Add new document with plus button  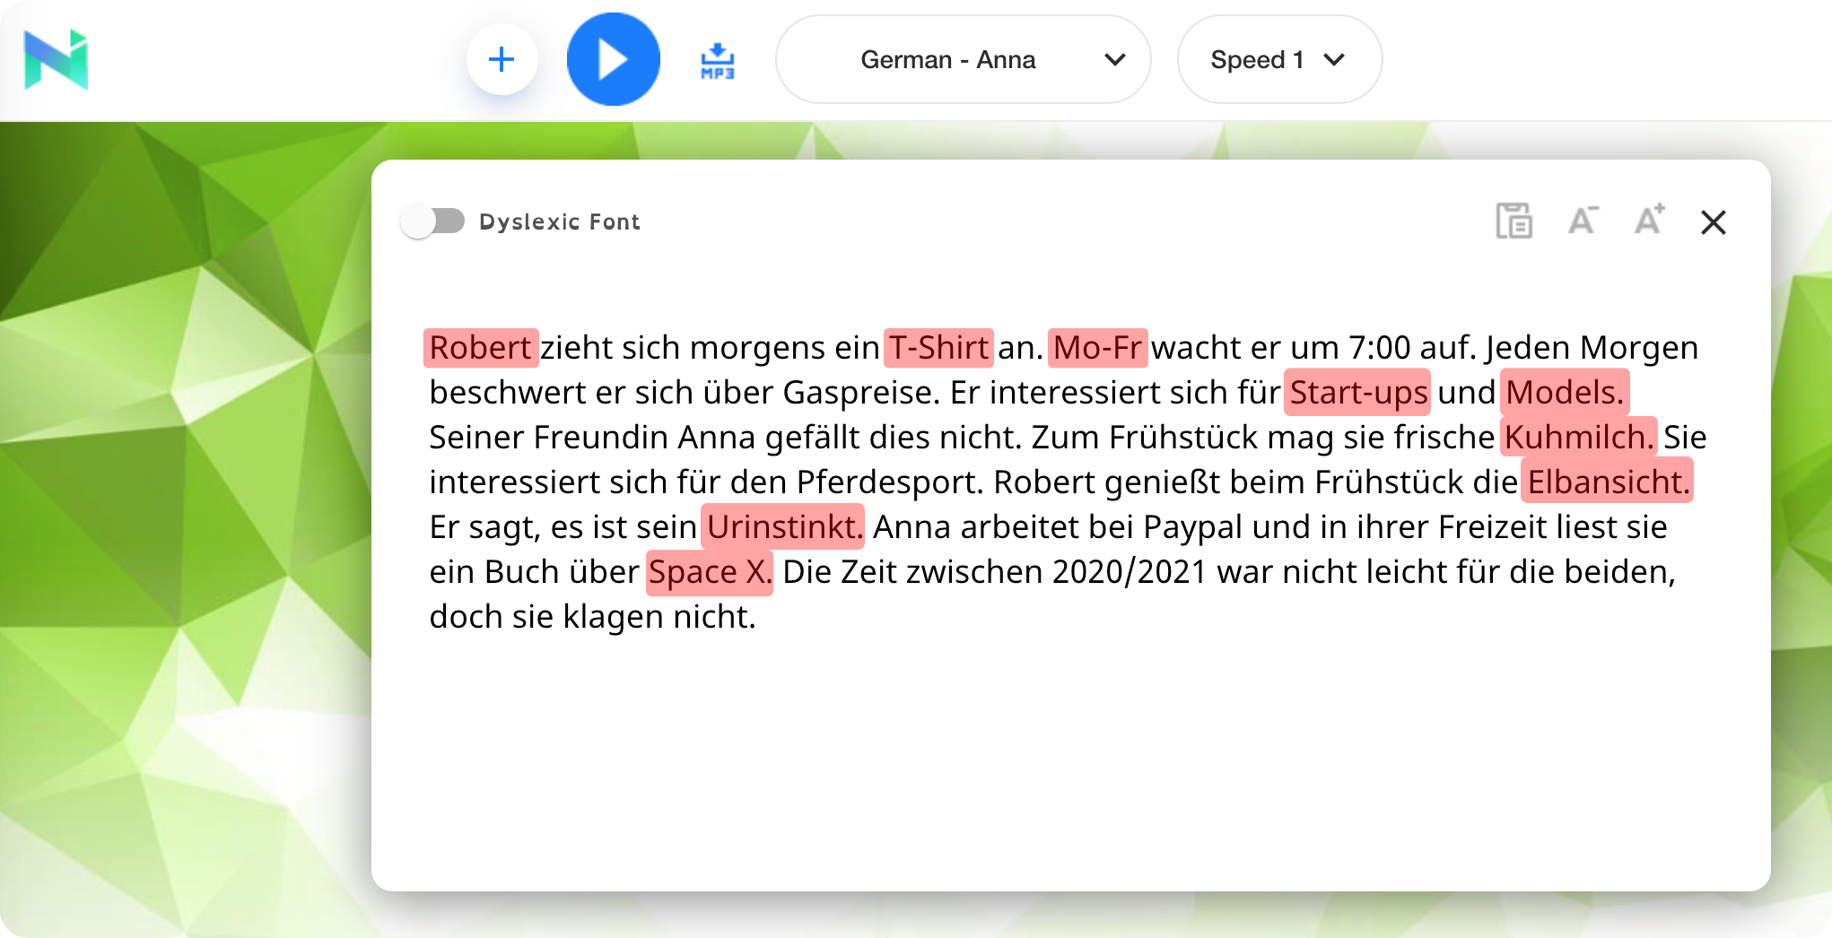502,60
